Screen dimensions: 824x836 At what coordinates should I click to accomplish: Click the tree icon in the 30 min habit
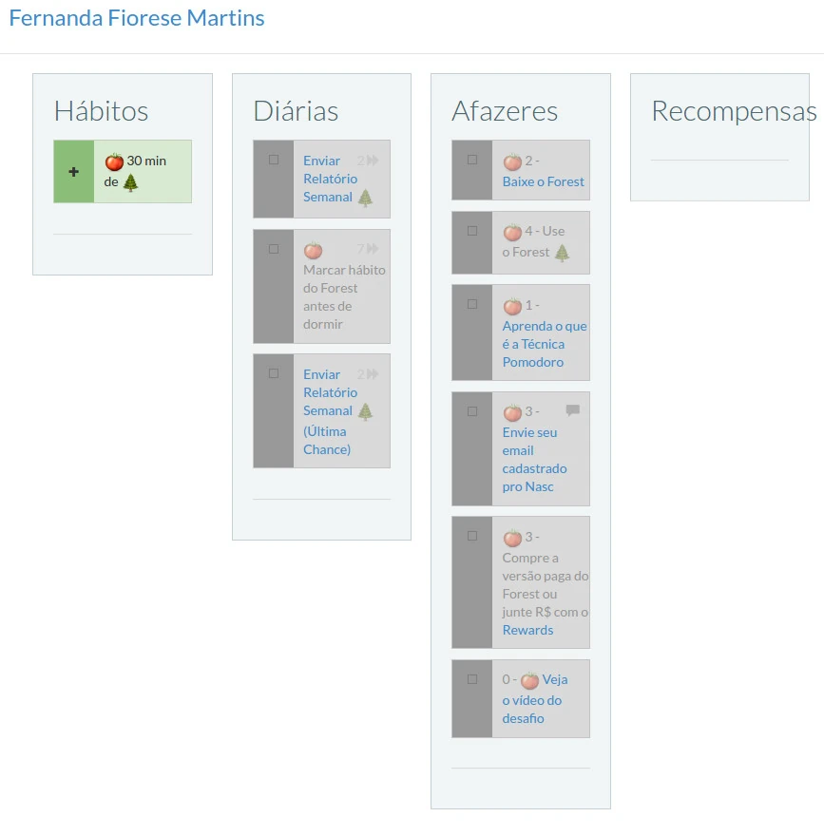click(x=130, y=182)
